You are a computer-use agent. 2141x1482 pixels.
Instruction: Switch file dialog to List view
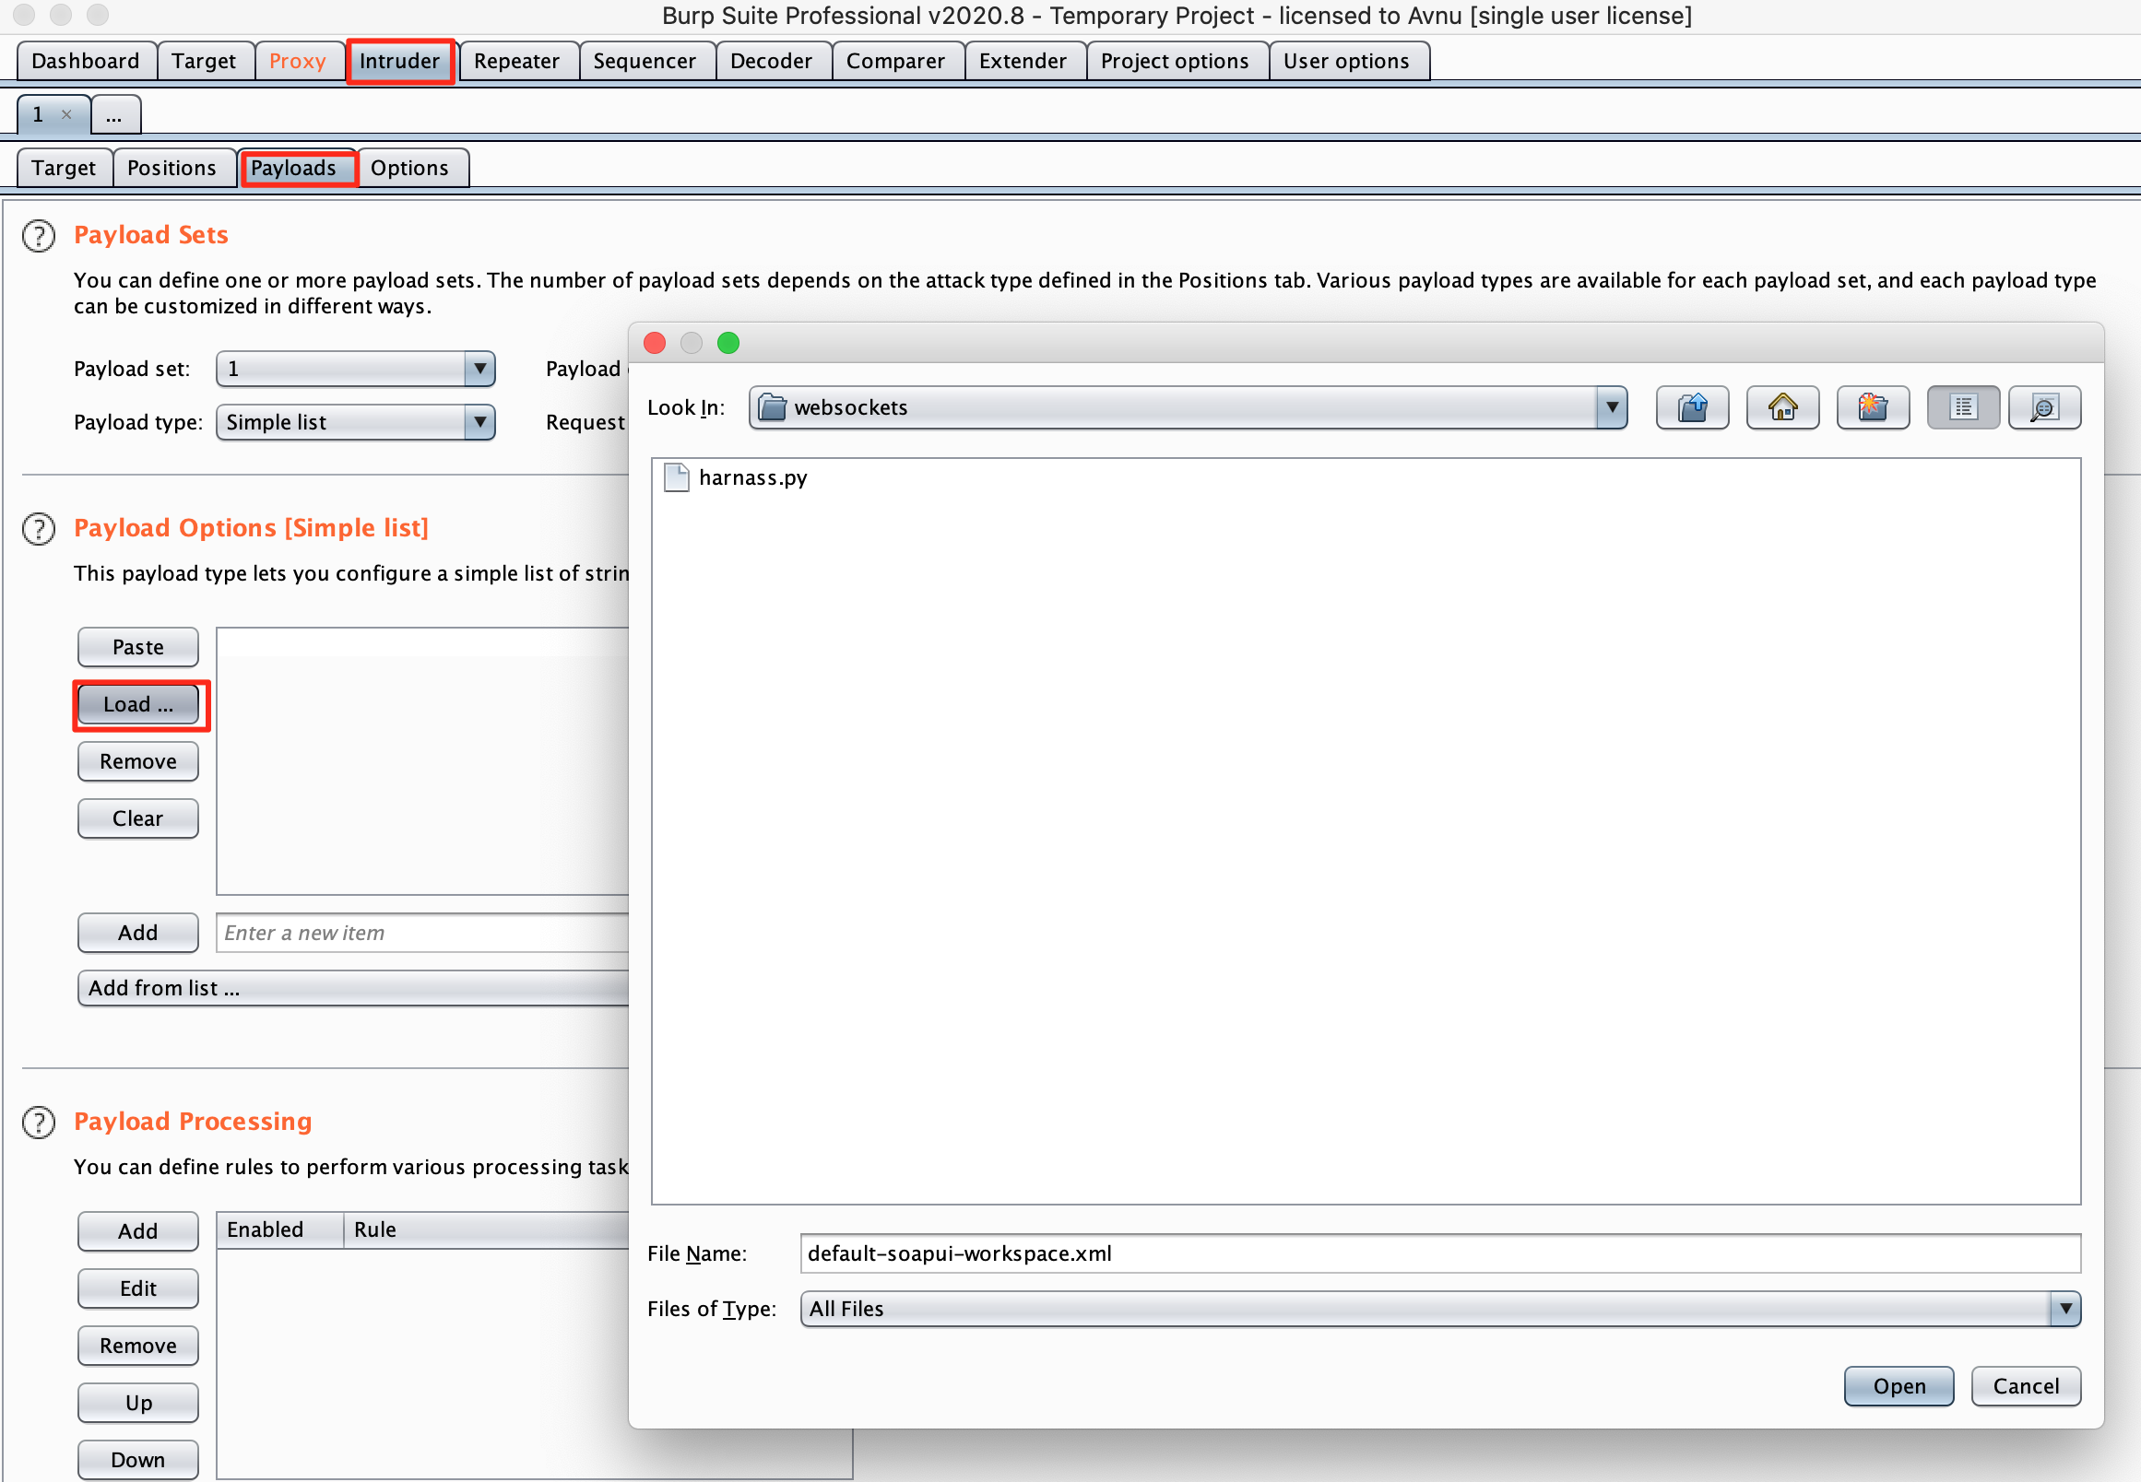(x=1963, y=407)
